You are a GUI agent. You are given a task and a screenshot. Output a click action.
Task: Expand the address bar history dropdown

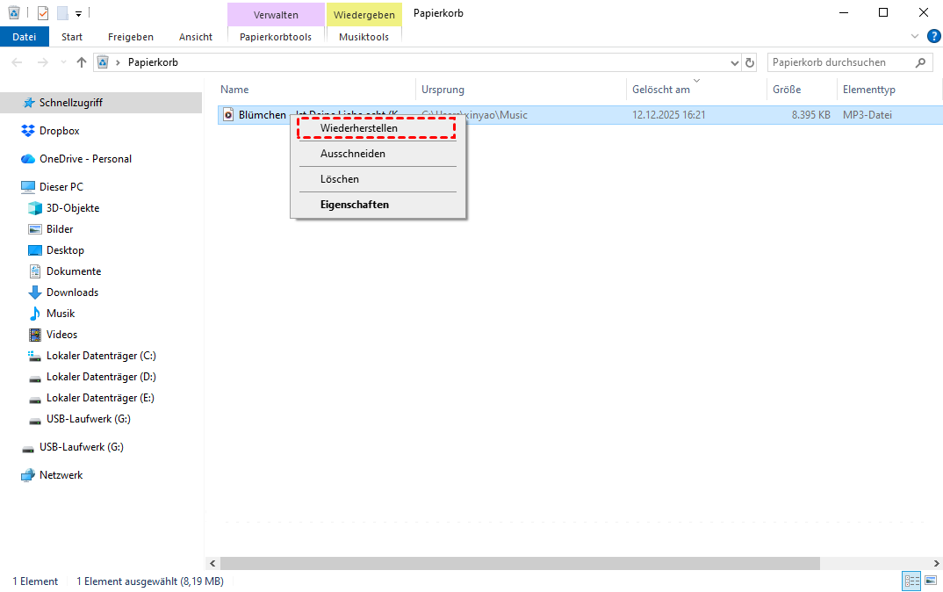tap(736, 63)
